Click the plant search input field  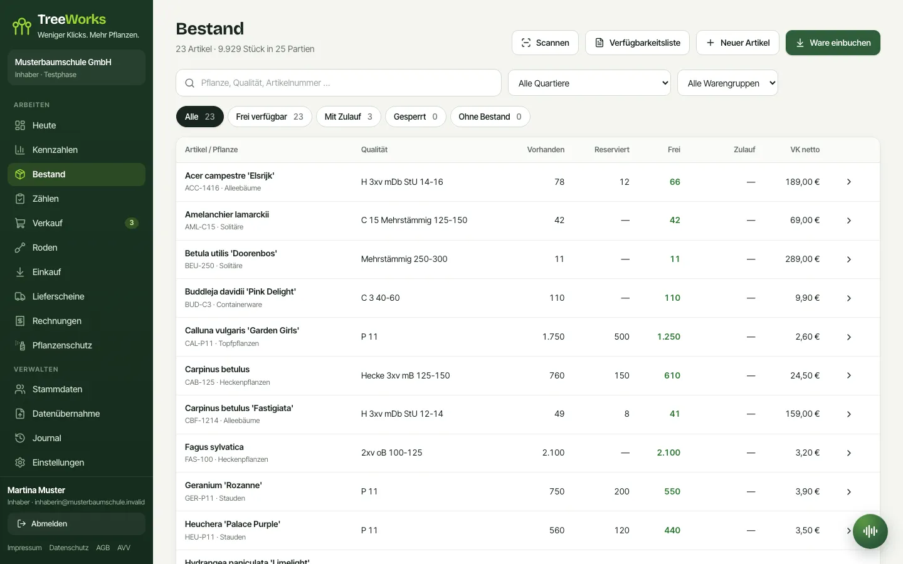click(x=339, y=83)
